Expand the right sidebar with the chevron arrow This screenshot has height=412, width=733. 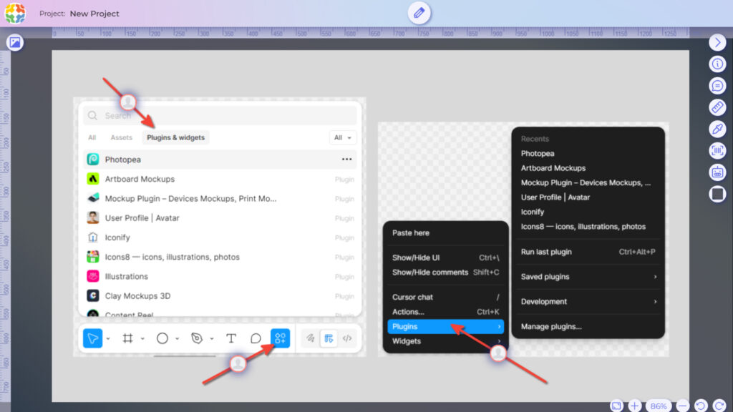coord(717,42)
